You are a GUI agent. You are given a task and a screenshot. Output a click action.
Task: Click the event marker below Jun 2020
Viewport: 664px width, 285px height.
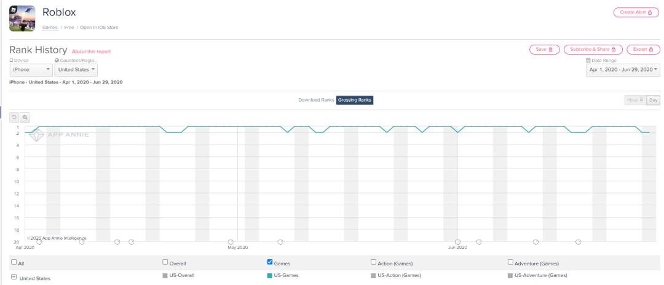(x=457, y=242)
